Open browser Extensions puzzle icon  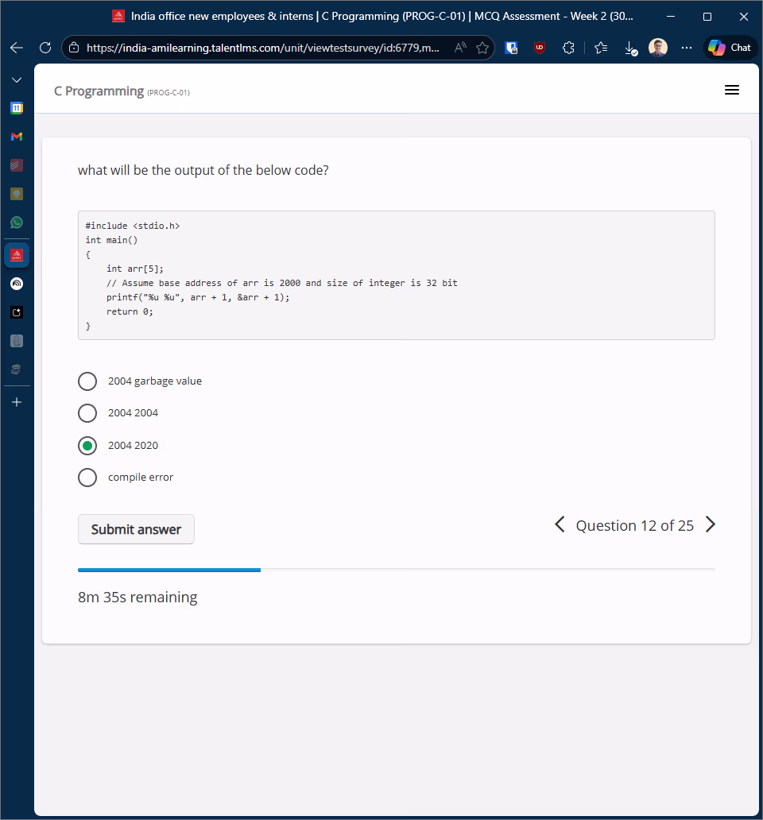(x=568, y=48)
